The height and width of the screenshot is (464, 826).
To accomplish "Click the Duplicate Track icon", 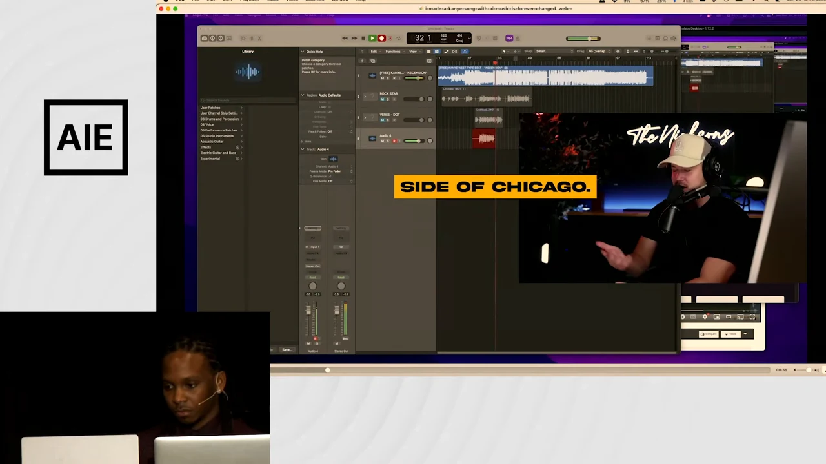I will 372,61.
